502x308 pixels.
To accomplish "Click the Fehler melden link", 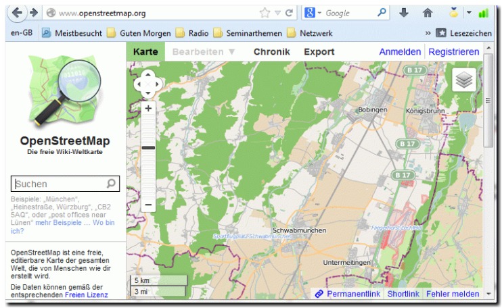I will [453, 294].
